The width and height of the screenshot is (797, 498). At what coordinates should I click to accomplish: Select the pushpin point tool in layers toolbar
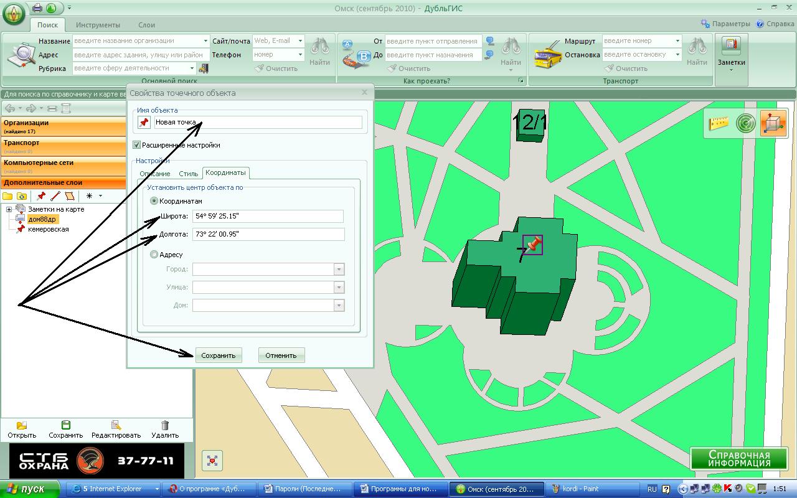click(41, 196)
